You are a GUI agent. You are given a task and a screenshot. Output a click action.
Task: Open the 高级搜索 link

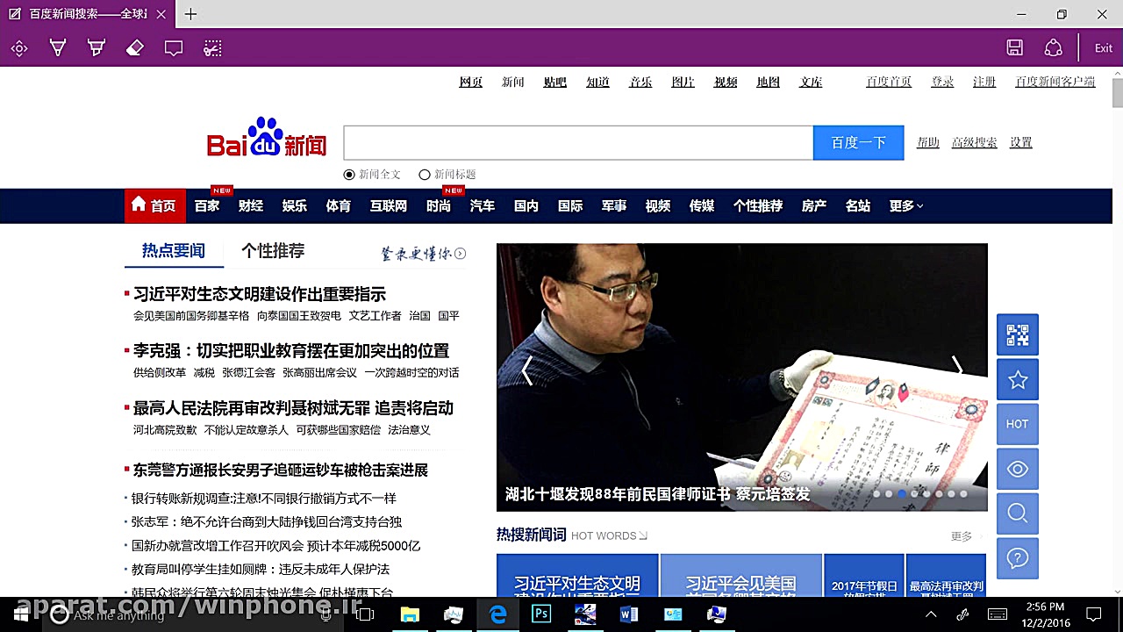[x=975, y=142]
